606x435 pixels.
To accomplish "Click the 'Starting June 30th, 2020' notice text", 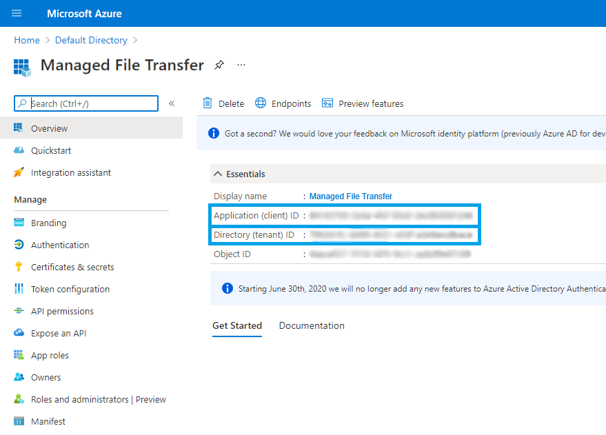I will [x=422, y=289].
